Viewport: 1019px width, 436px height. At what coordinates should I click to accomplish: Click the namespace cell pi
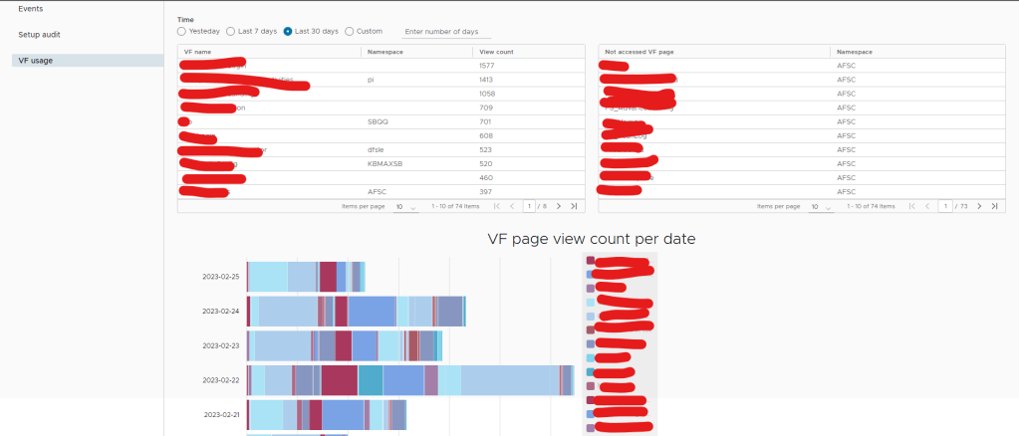(x=370, y=80)
